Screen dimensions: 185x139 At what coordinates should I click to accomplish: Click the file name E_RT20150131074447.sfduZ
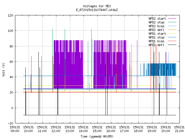pos(97,10)
